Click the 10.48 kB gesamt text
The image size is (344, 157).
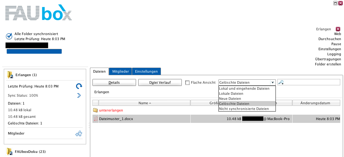click(x=22, y=117)
